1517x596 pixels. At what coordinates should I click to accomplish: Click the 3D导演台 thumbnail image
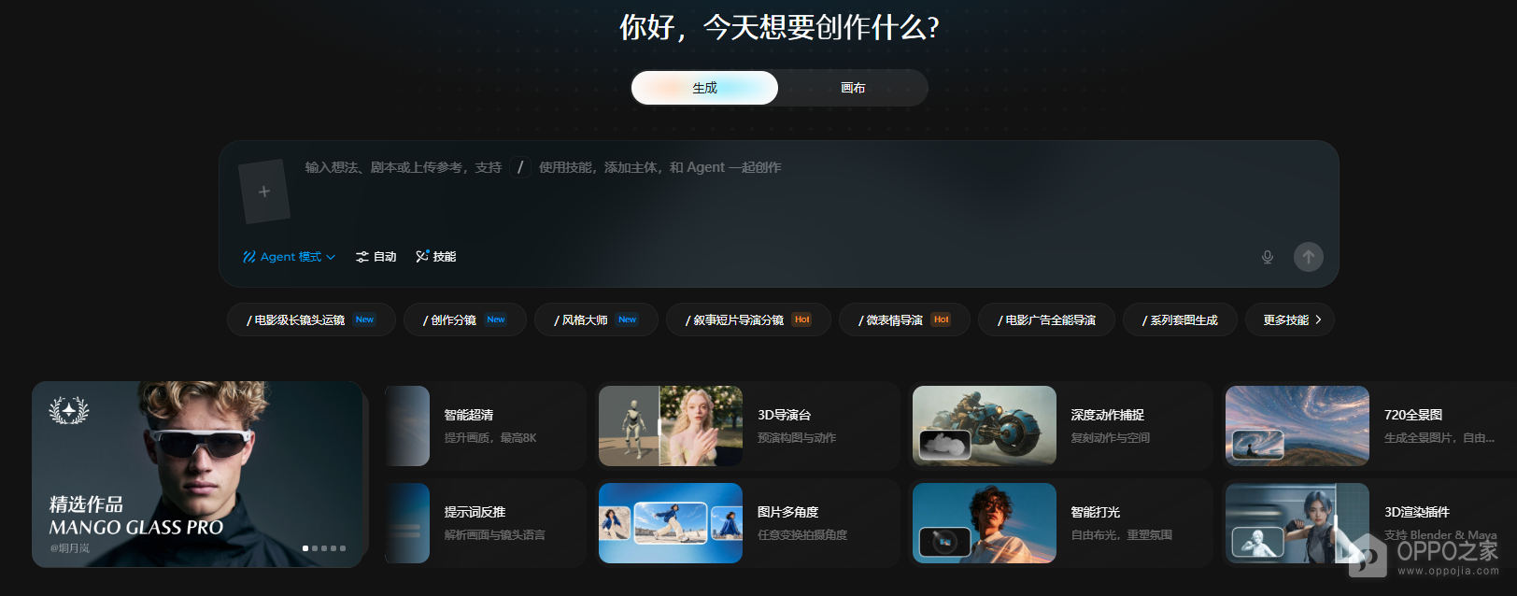671,426
